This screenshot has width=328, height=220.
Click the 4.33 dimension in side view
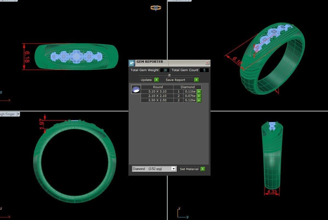(x=272, y=192)
